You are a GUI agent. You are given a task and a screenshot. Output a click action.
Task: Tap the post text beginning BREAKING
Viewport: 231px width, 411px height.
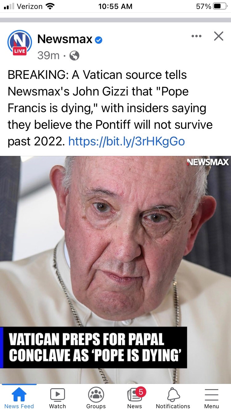(110, 108)
